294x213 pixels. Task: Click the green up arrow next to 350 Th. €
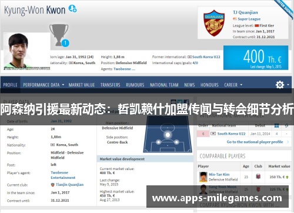pyautogui.click(x=287, y=177)
